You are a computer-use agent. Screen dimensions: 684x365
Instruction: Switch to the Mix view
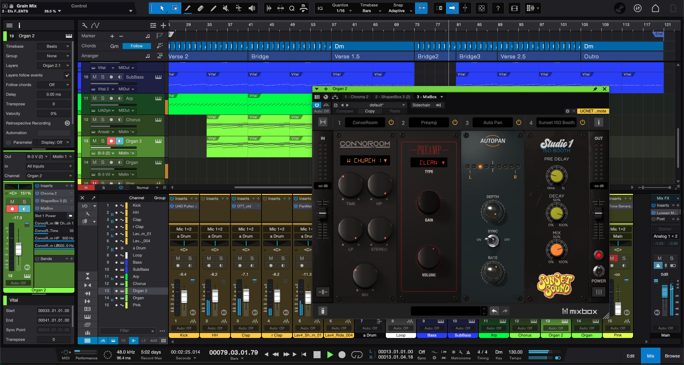point(651,356)
